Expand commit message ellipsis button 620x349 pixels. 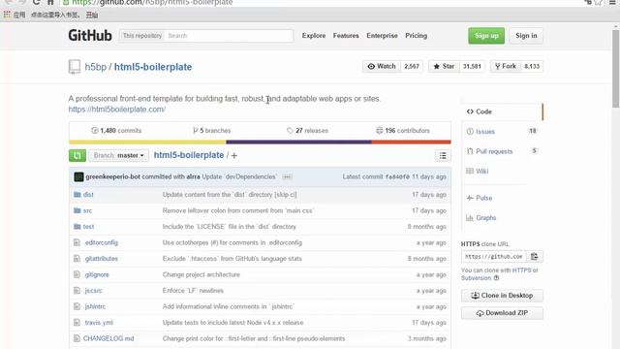pos(287,176)
